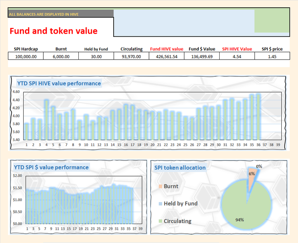Select the Fund HIVE value 426,561.54
Screen dimensions: 298x243
click(166, 56)
